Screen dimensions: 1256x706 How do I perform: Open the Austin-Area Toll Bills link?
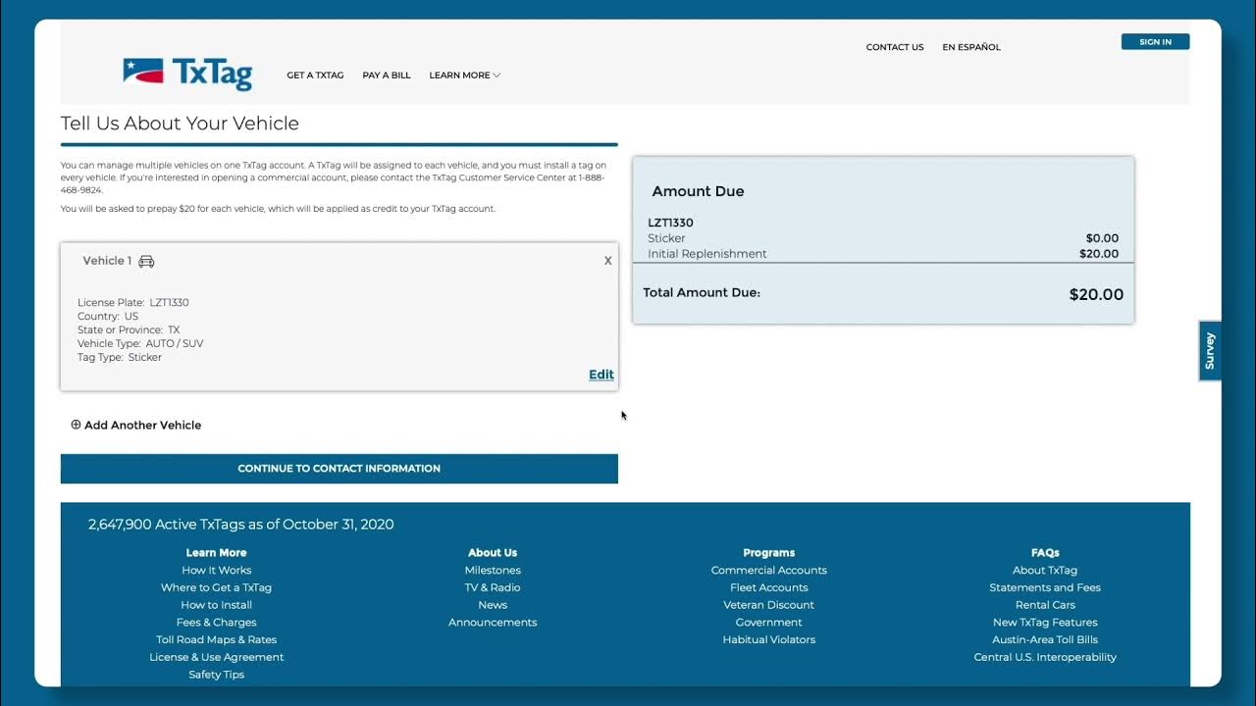pyautogui.click(x=1045, y=640)
